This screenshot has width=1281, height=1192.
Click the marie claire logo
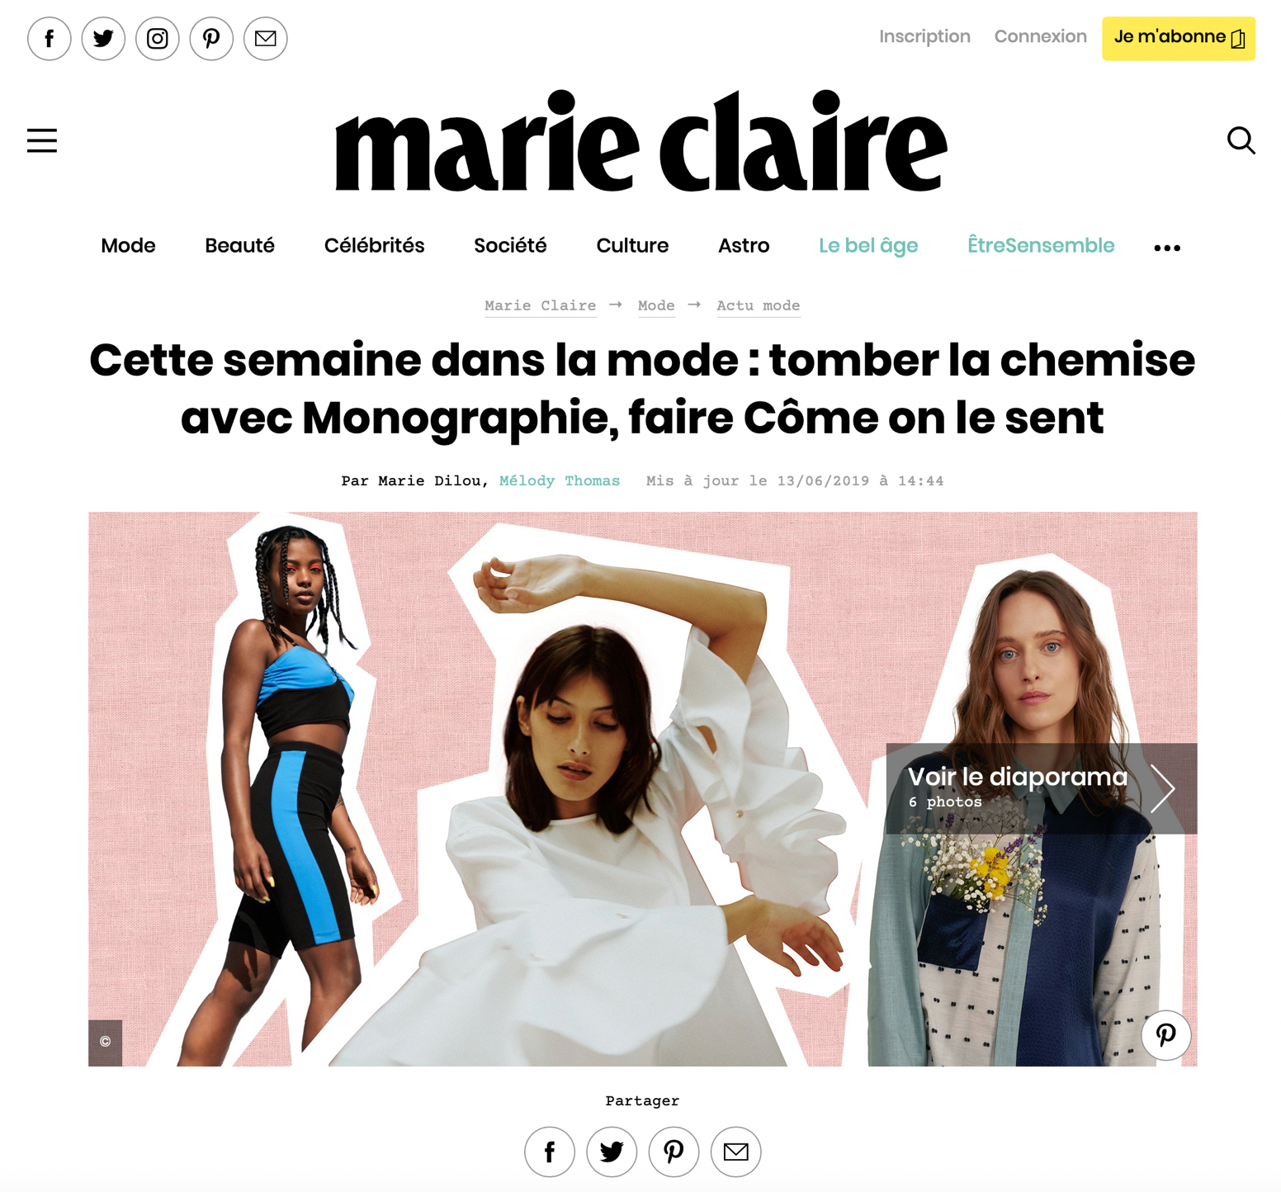coord(640,142)
